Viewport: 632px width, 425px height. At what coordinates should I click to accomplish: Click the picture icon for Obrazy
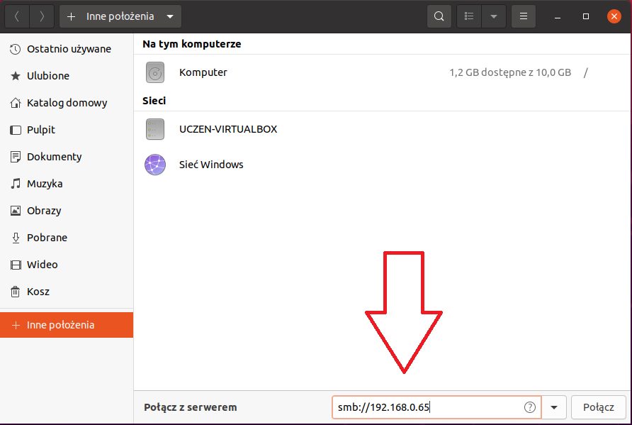[x=16, y=211]
